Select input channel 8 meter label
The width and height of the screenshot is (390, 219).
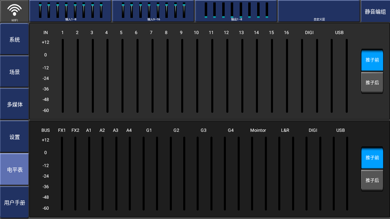coord(166,32)
